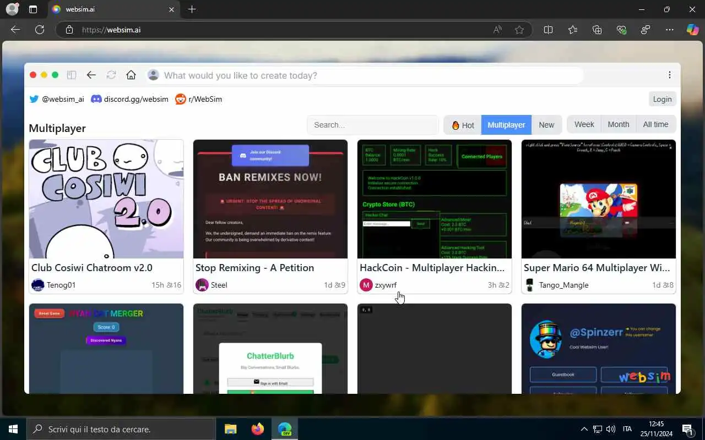
Task: Choose the Month time range
Action: [619, 124]
